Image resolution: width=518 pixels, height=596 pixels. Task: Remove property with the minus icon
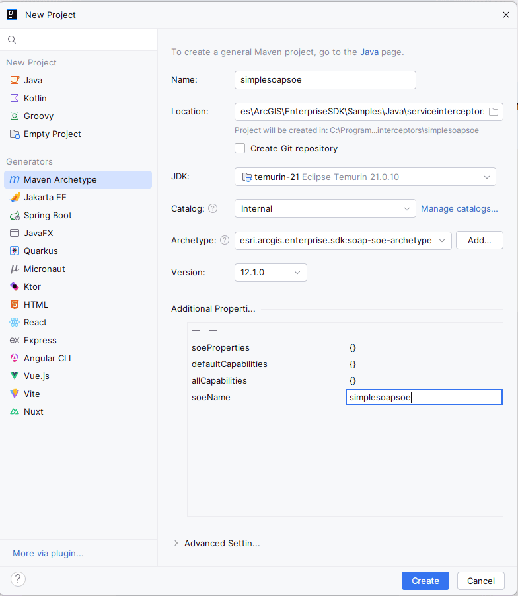pos(213,331)
